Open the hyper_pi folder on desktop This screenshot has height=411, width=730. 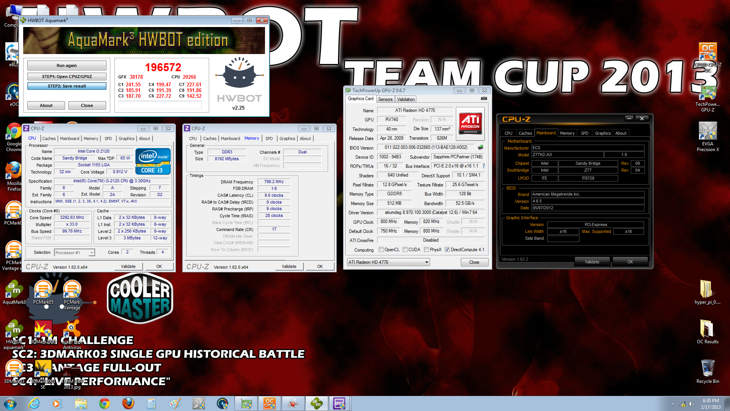[x=707, y=292]
